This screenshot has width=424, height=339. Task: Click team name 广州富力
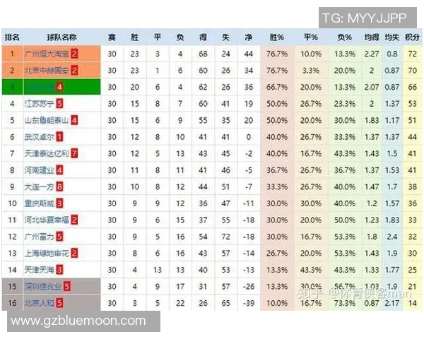[x=39, y=237]
